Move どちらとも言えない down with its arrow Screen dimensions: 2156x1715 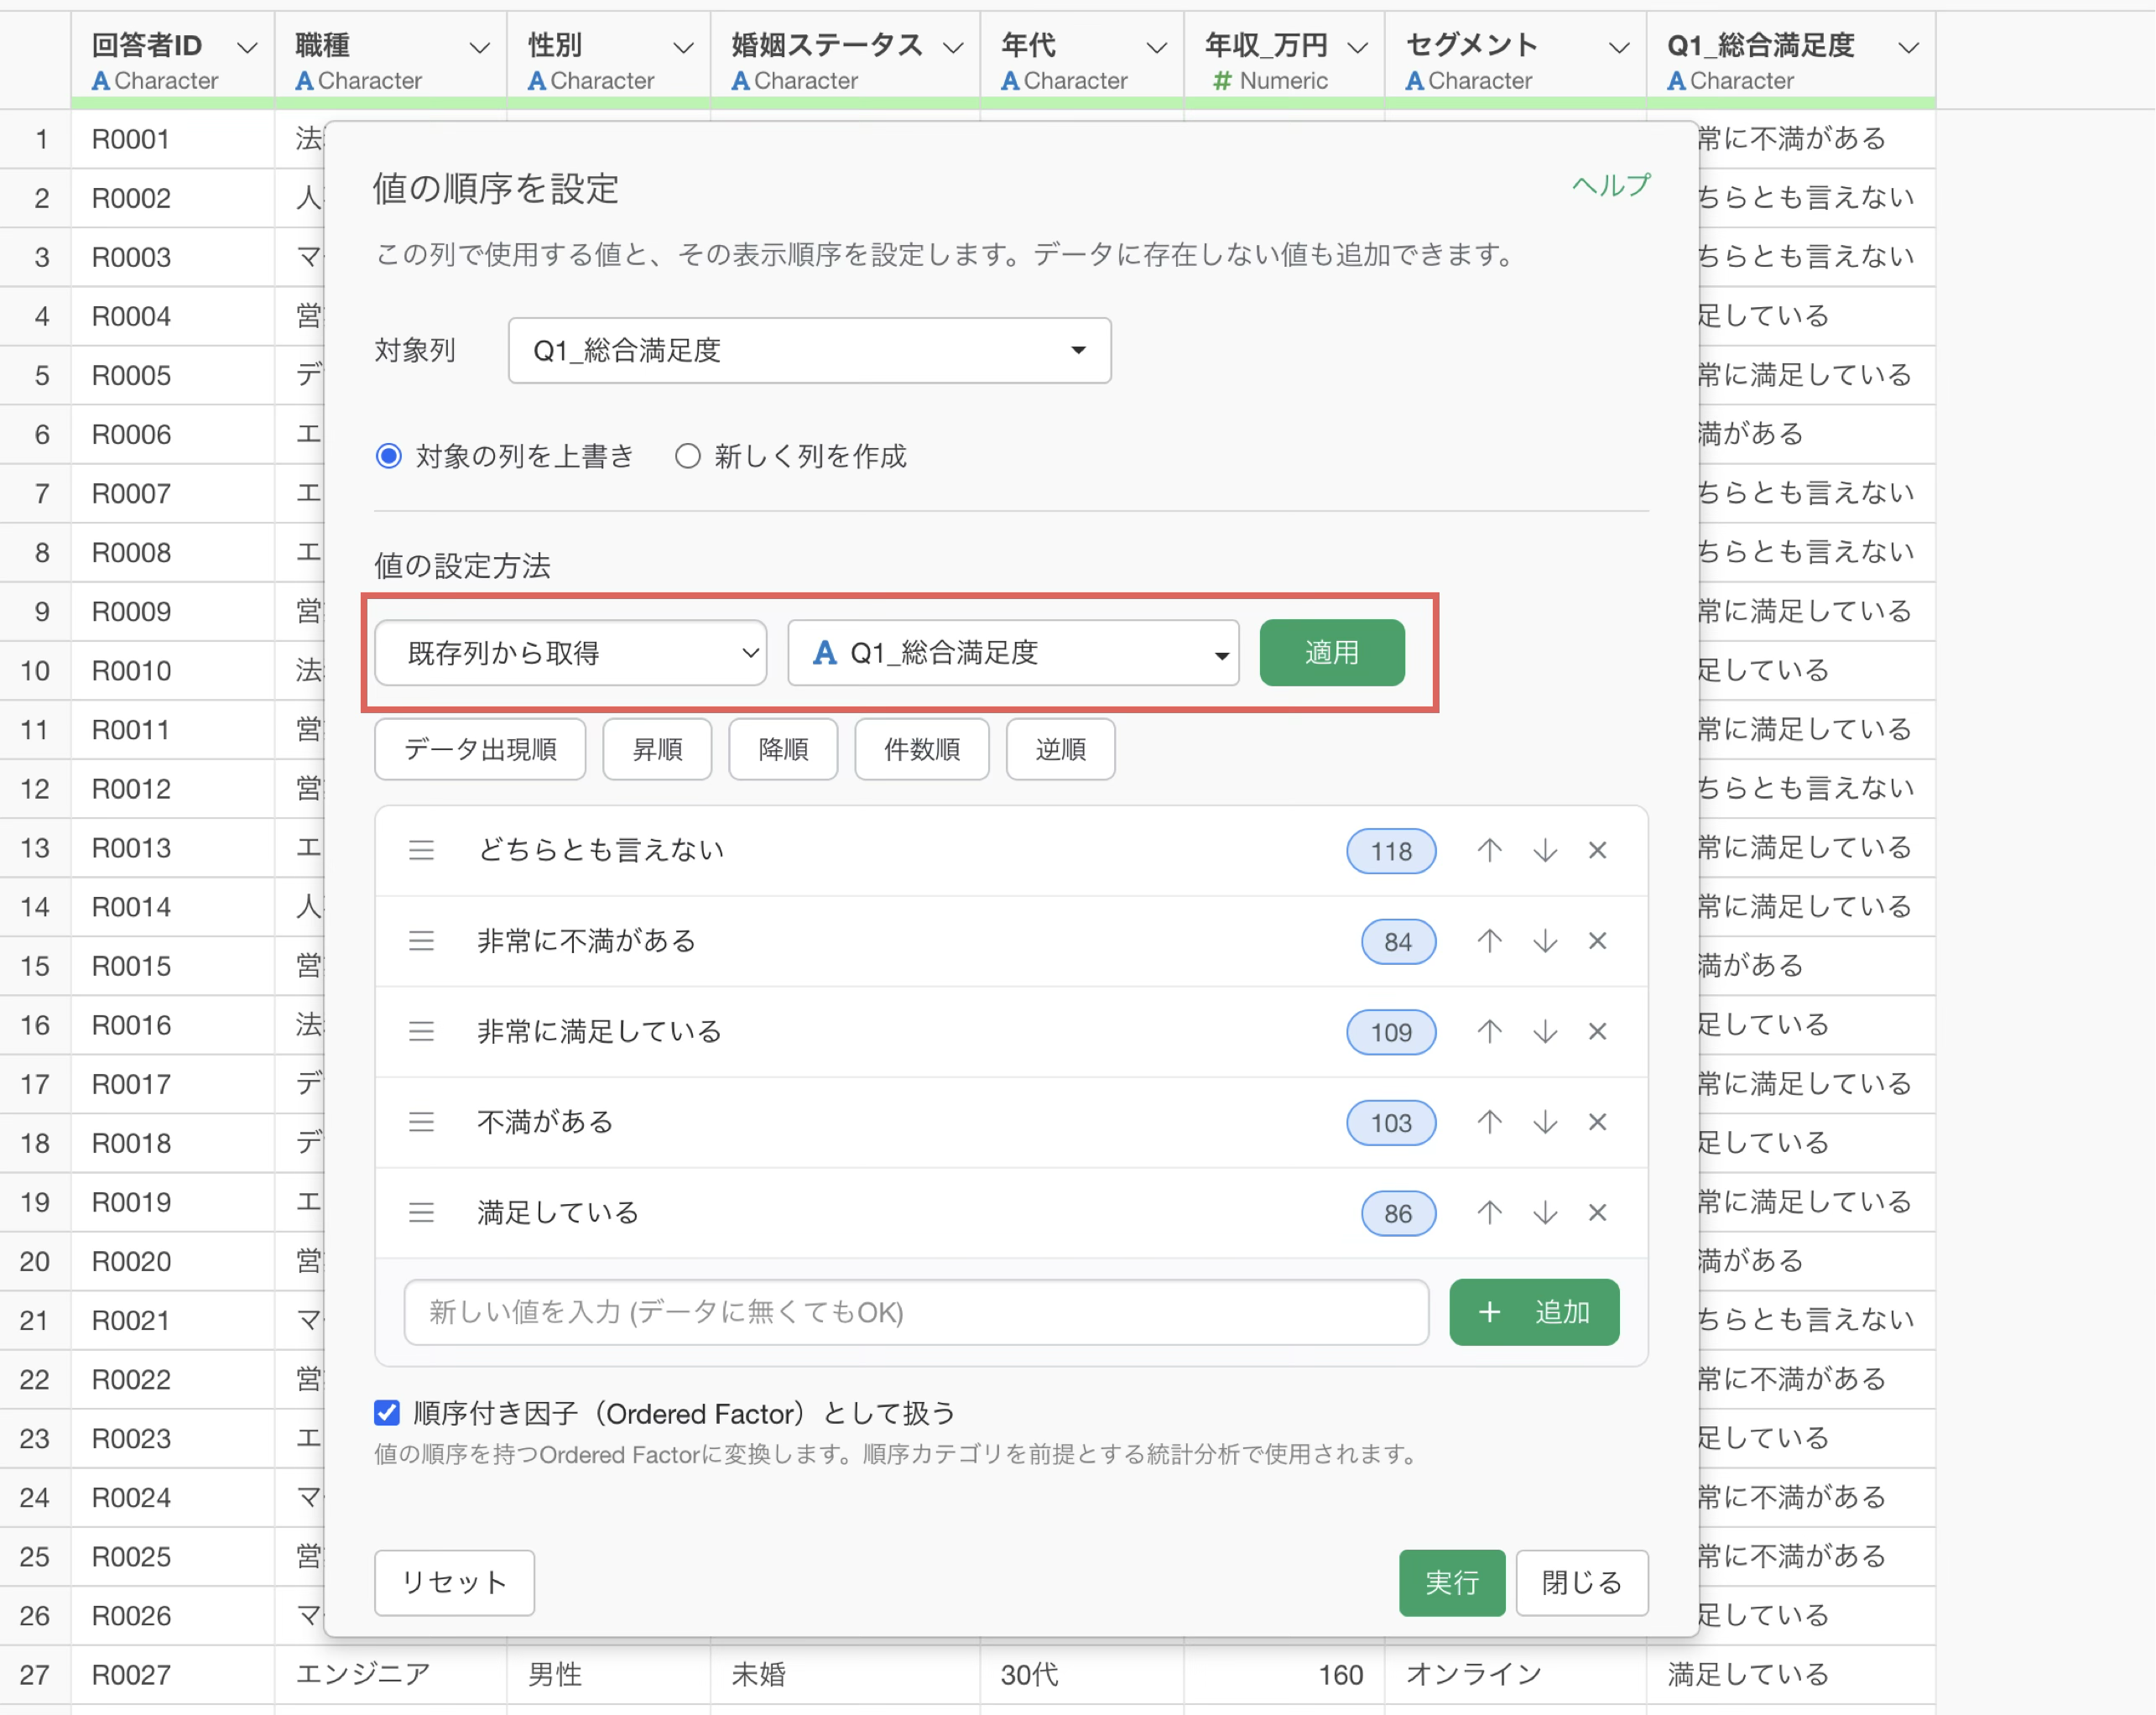(1545, 850)
